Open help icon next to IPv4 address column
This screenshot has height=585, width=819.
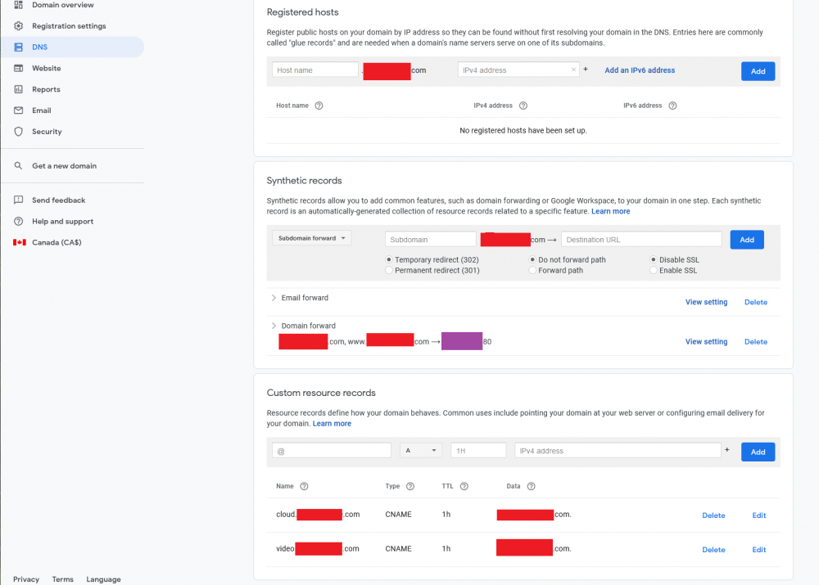click(x=523, y=106)
